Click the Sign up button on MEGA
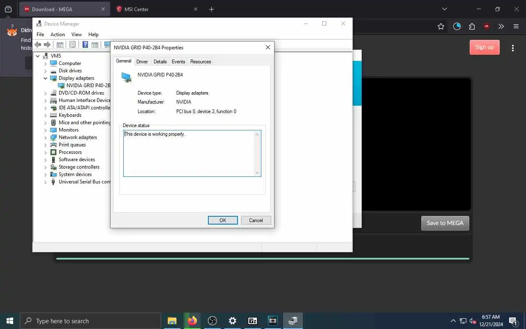 484,47
